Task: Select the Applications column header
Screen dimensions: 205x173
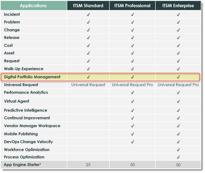Action: click(33, 6)
